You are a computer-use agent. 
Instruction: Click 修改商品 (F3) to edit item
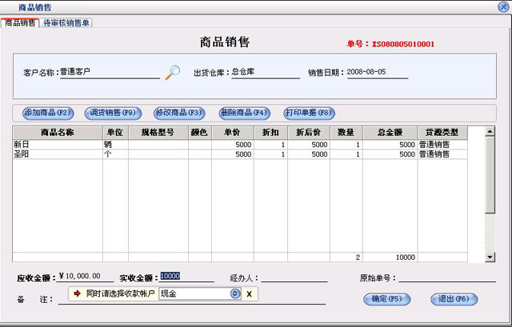click(x=178, y=113)
